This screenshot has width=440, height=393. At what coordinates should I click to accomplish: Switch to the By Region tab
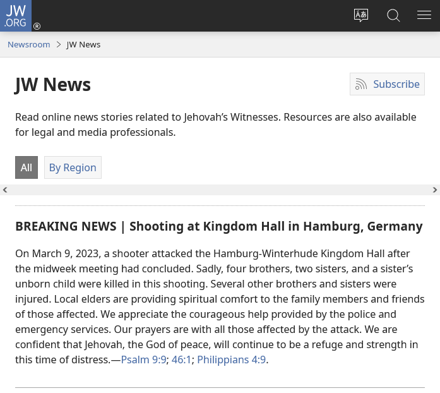point(73,167)
